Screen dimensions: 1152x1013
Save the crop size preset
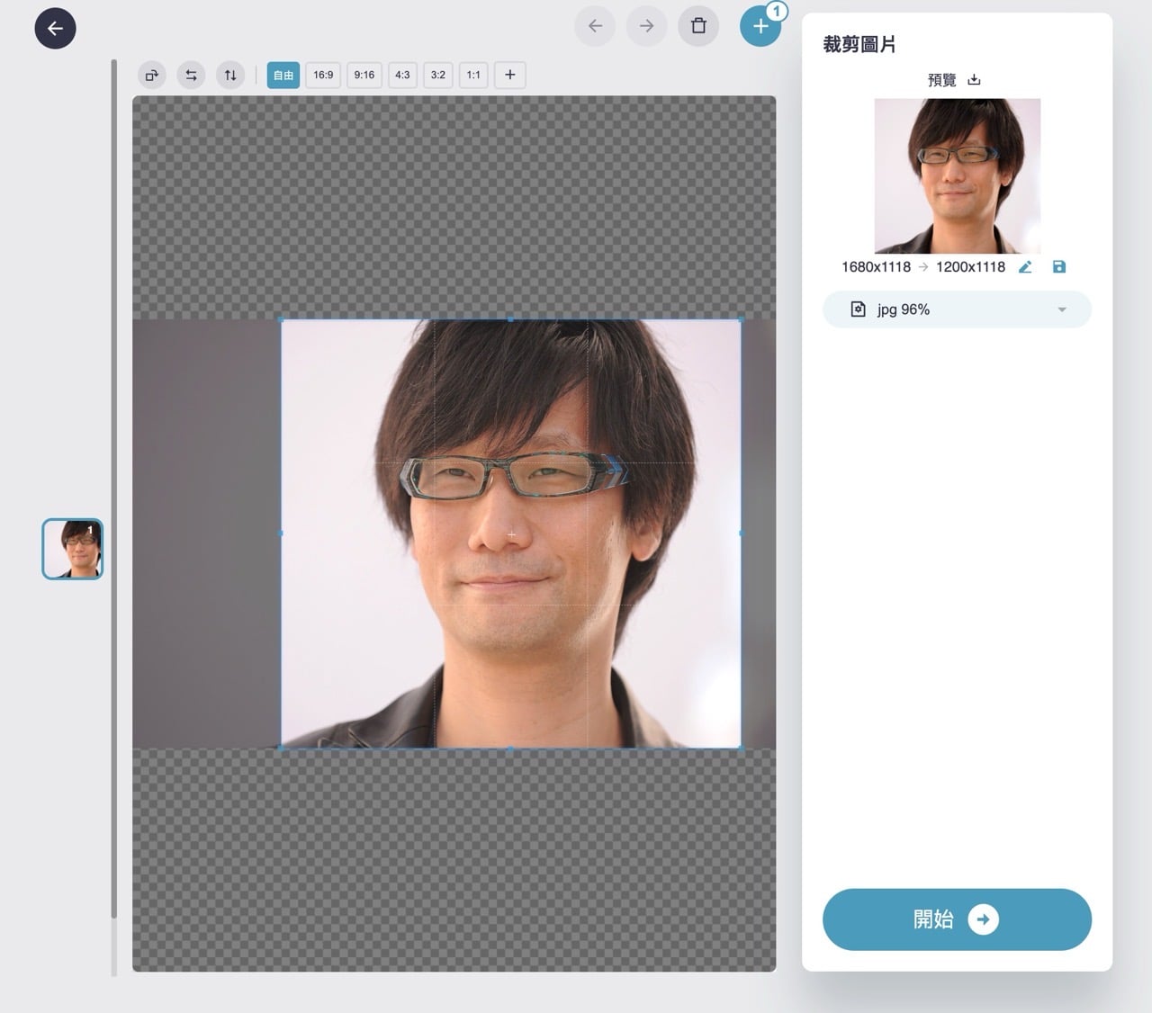point(1059,267)
